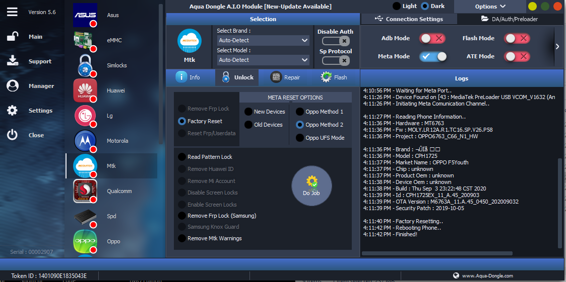Select the Factory Reset option
566x282 pixels.
(x=200, y=121)
